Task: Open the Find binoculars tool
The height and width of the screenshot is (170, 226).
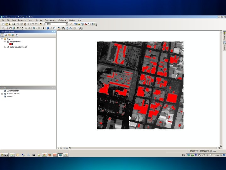Action: coord(63,28)
